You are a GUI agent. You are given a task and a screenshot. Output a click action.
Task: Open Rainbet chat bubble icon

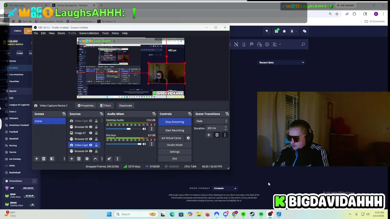[304, 31]
